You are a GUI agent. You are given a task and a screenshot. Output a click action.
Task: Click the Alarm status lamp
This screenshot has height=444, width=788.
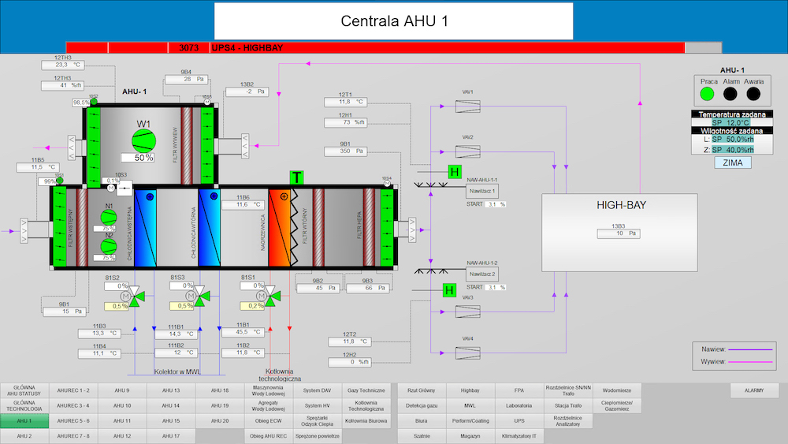[730, 94]
